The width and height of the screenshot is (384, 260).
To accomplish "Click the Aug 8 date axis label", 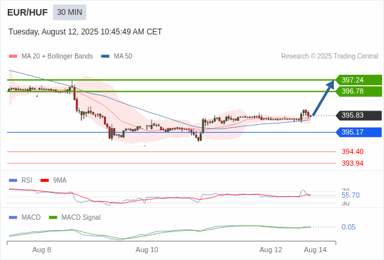I will (x=42, y=250).
